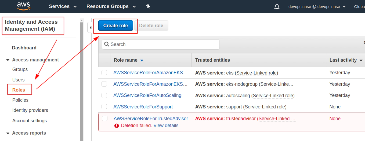The width and height of the screenshot is (365, 141).
Task: Click the red deletion failed error icon
Action: tap(117, 126)
